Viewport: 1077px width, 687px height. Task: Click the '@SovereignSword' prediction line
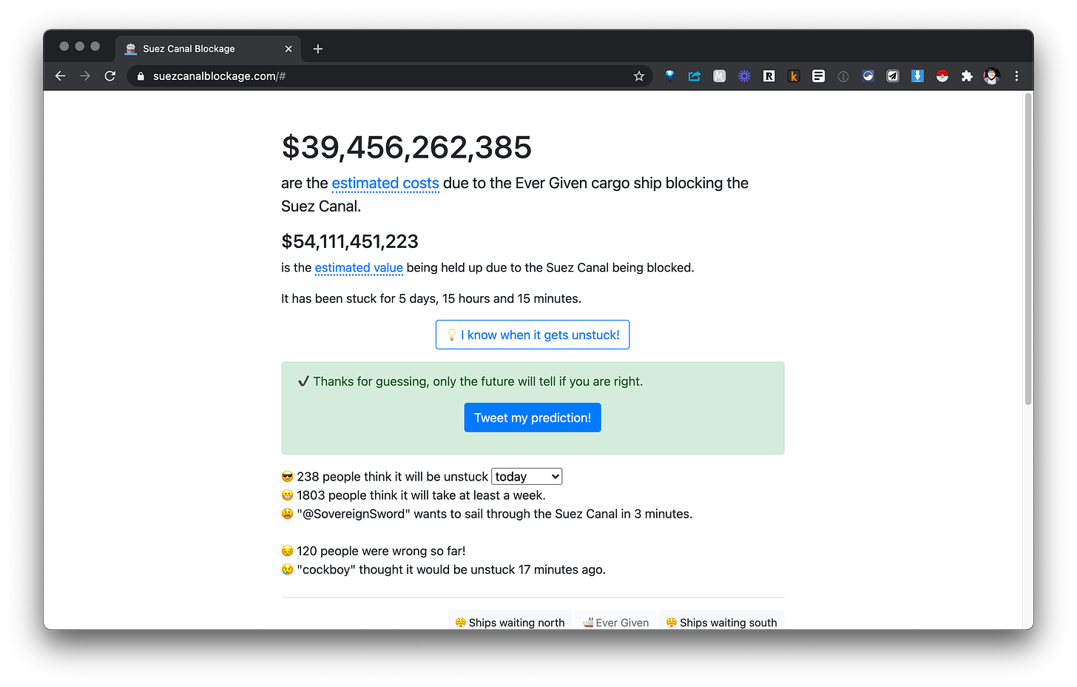pos(487,514)
